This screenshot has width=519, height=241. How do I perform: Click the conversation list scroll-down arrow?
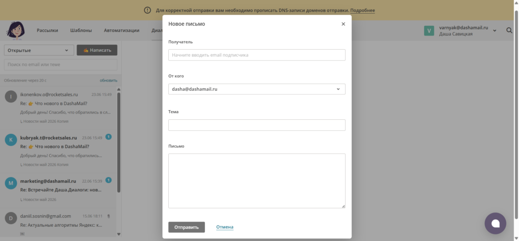coord(119,234)
